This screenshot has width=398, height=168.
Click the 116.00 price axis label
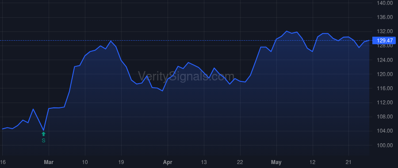point(385,88)
